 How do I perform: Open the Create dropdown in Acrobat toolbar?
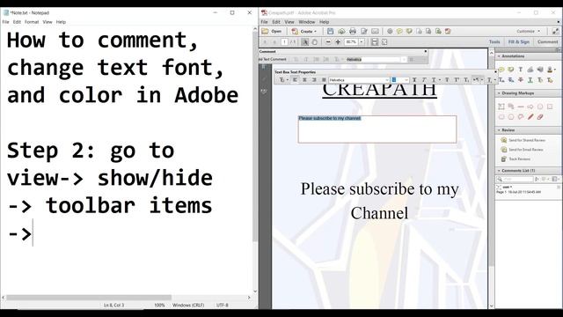click(304, 32)
